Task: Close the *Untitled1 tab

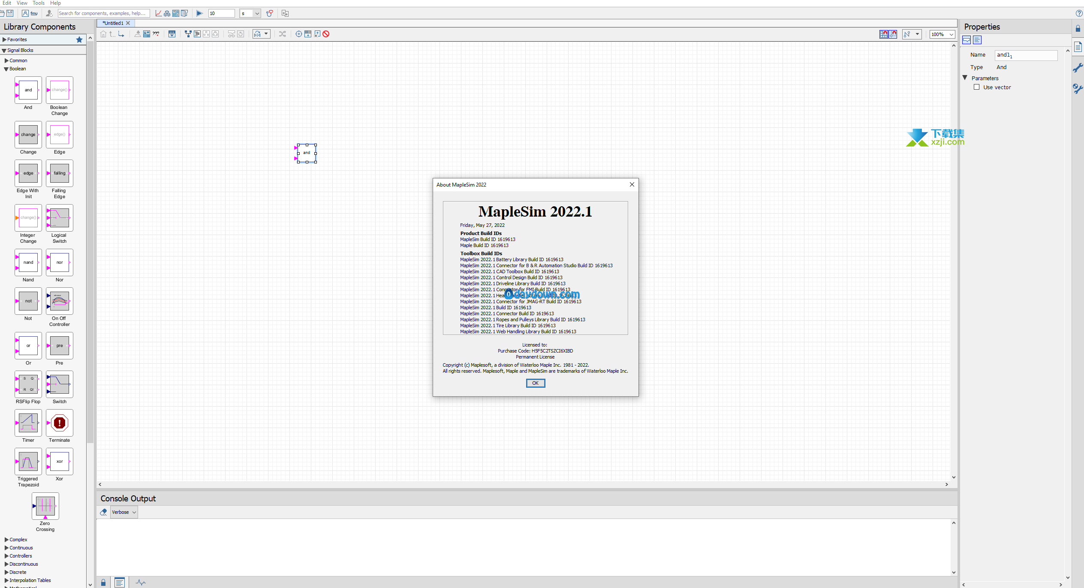Action: pos(128,23)
